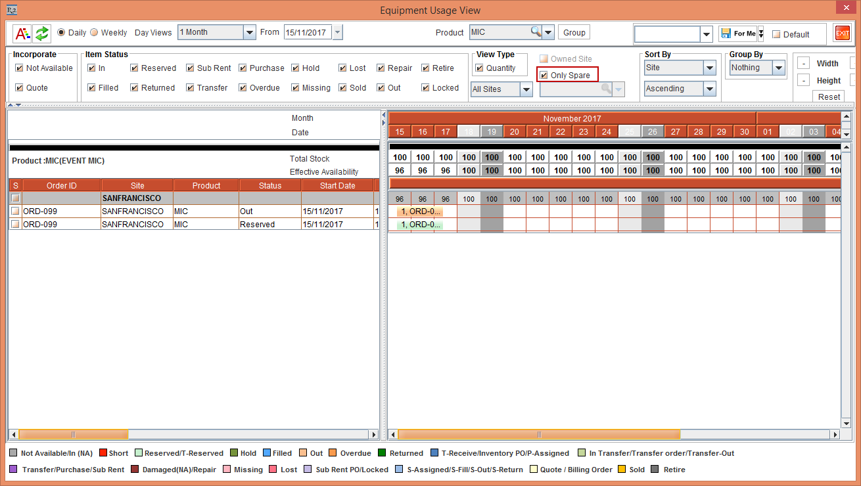The width and height of the screenshot is (861, 486).
Task: Click the color legend 'A' icon
Action: pos(22,33)
